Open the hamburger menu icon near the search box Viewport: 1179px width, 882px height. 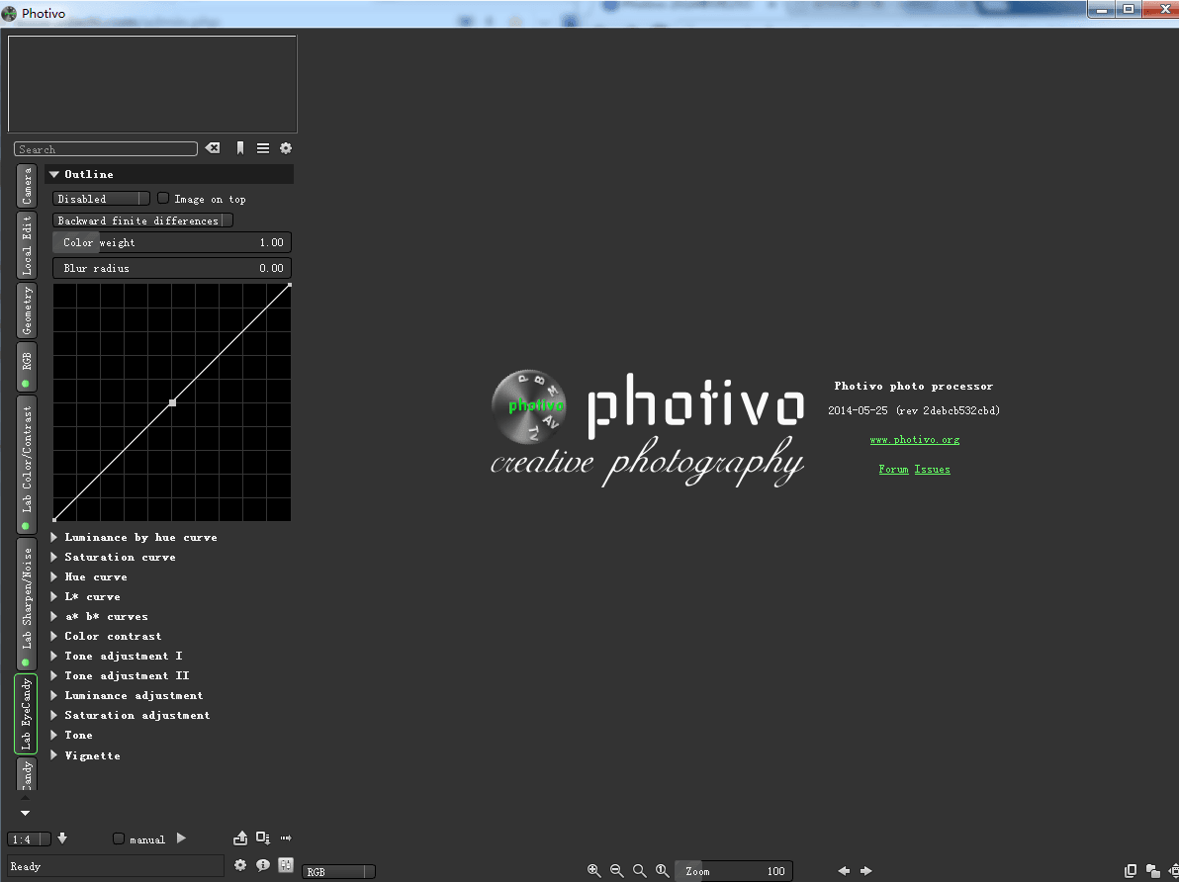(262, 147)
